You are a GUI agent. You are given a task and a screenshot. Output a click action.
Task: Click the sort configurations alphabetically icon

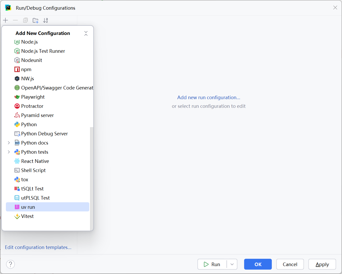click(45, 20)
